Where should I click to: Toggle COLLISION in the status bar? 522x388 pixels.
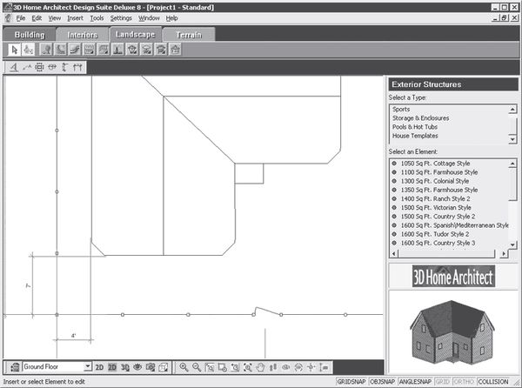click(x=492, y=381)
